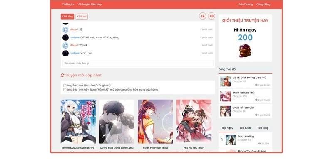This screenshot has width=333, height=159.
Task: Open Hoạn Phi Hoàn Triều cover image
Action: tap(155, 122)
